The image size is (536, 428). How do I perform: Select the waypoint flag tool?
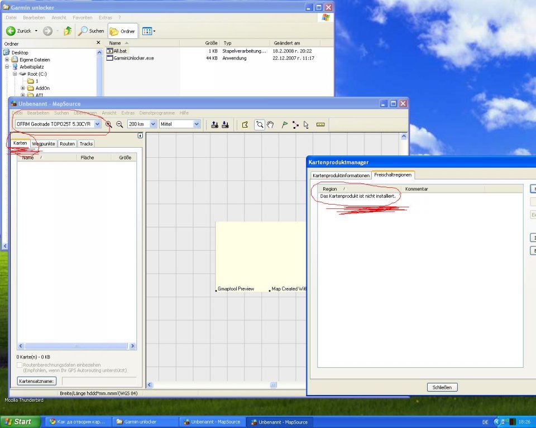(x=284, y=125)
